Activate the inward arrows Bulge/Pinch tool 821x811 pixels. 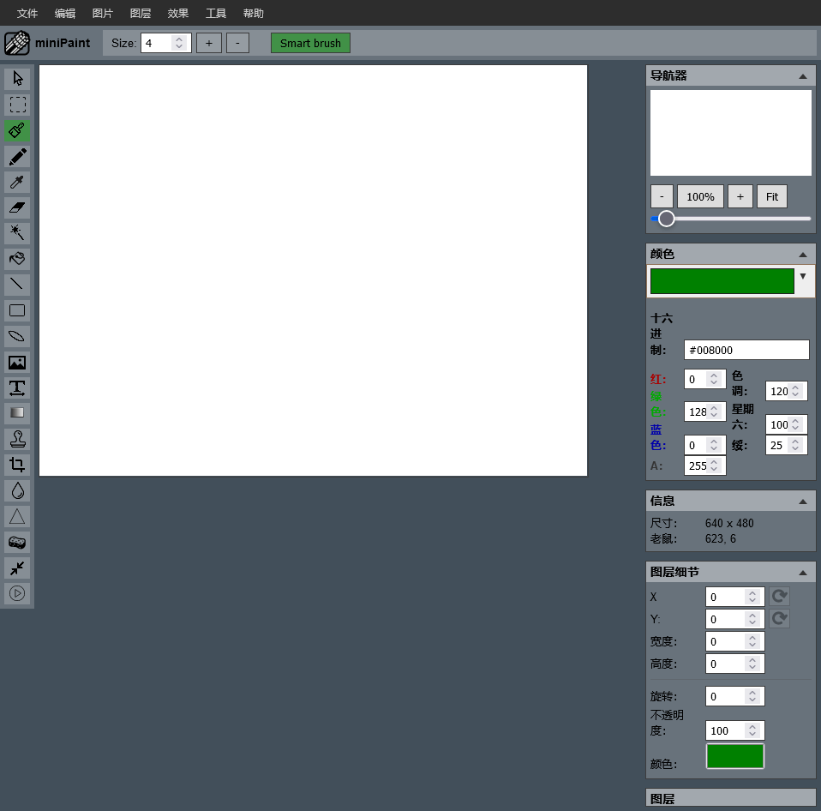17,568
